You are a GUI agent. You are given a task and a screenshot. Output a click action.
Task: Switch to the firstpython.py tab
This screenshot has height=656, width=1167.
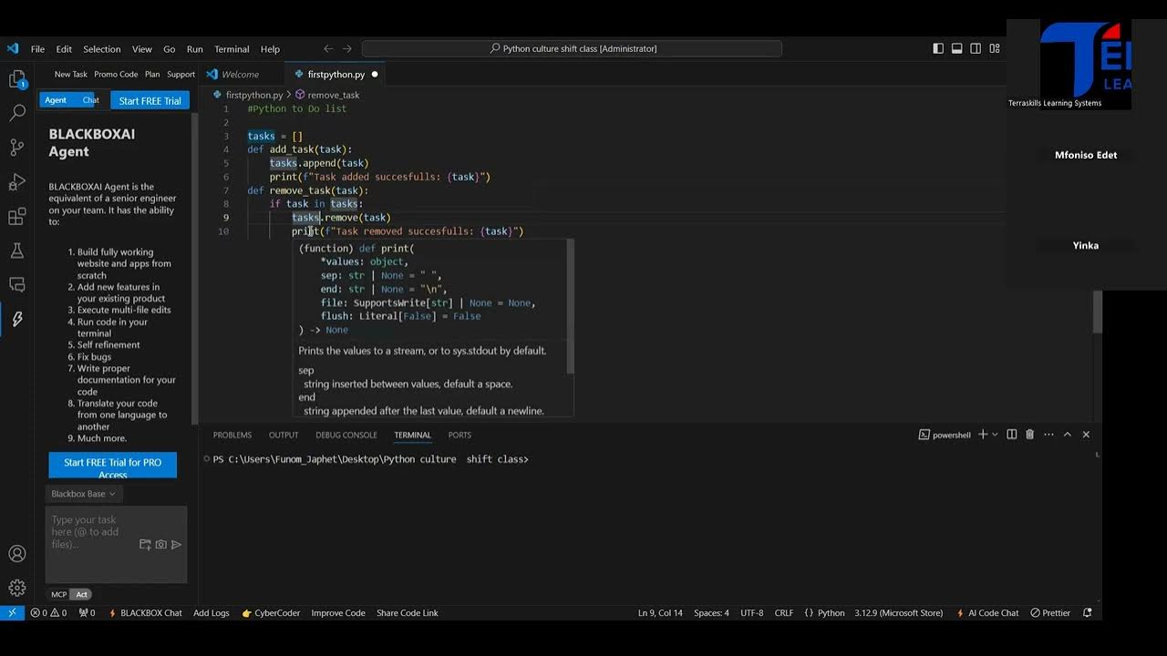tap(336, 75)
